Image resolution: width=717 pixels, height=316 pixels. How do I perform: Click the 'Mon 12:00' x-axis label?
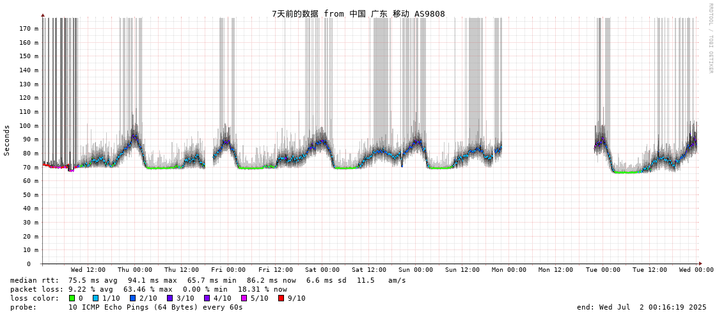tap(556, 270)
